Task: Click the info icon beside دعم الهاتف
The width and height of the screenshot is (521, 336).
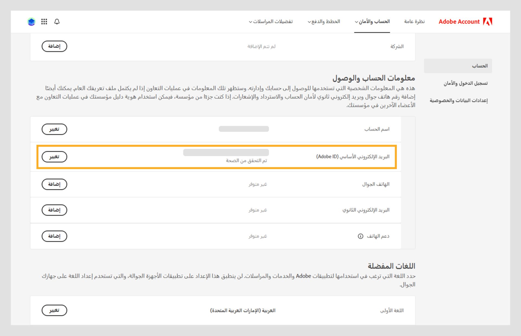Action: 360,236
